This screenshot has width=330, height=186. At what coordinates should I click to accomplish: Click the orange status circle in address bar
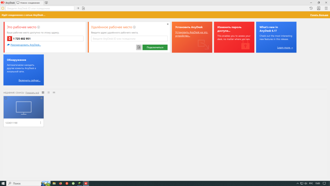point(3,8)
